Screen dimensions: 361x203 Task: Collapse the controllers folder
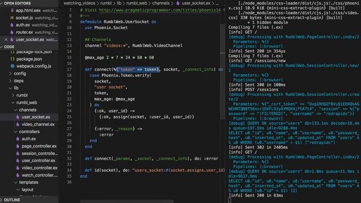16,131
